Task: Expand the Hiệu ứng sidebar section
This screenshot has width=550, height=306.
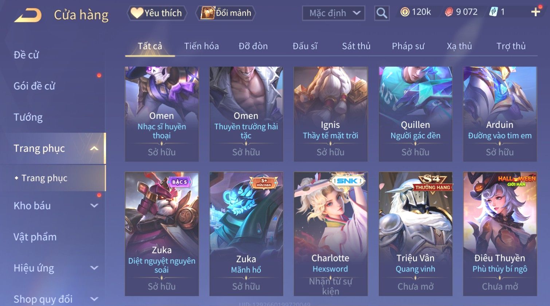Action: [94, 268]
